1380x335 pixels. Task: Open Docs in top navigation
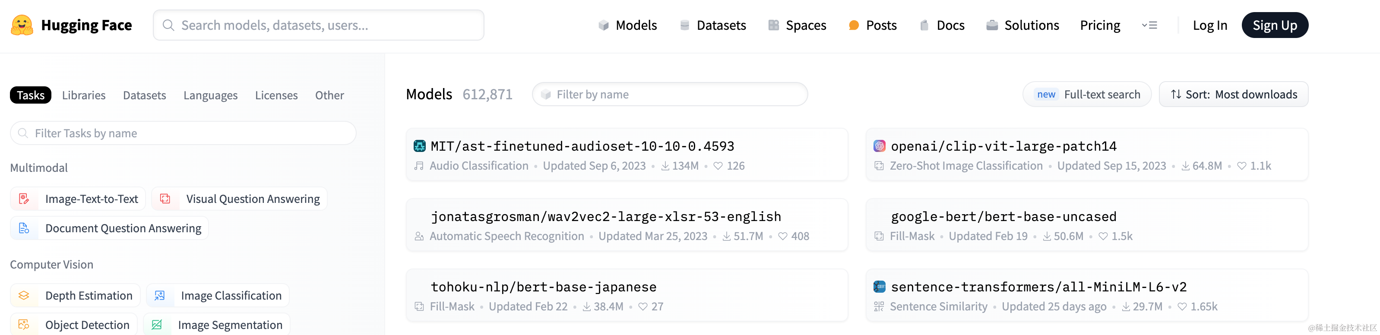click(x=942, y=25)
